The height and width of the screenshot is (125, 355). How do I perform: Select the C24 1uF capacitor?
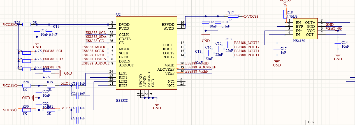pos(78,119)
